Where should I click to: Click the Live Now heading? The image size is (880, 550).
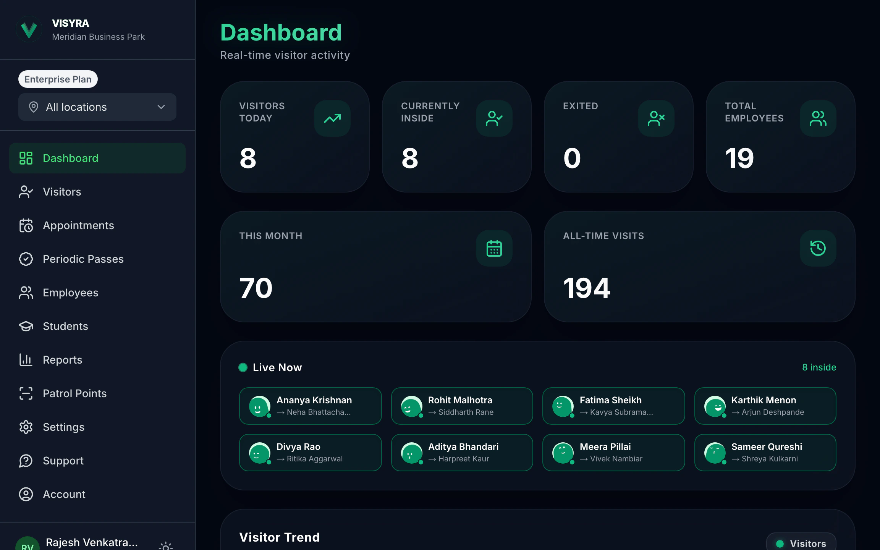(x=277, y=367)
